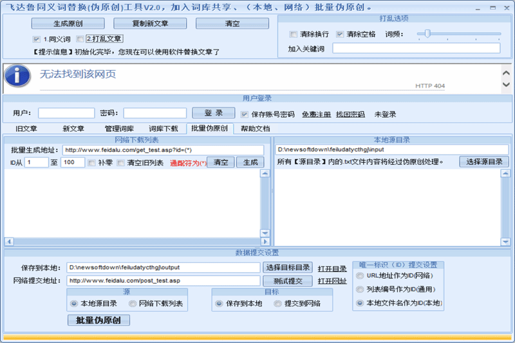Maximize the application window
This screenshot has height=343, width=515.
tap(492, 8)
